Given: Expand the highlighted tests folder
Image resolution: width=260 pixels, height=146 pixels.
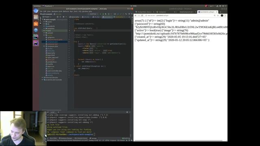Looking at the screenshot, I should pos(44,31).
